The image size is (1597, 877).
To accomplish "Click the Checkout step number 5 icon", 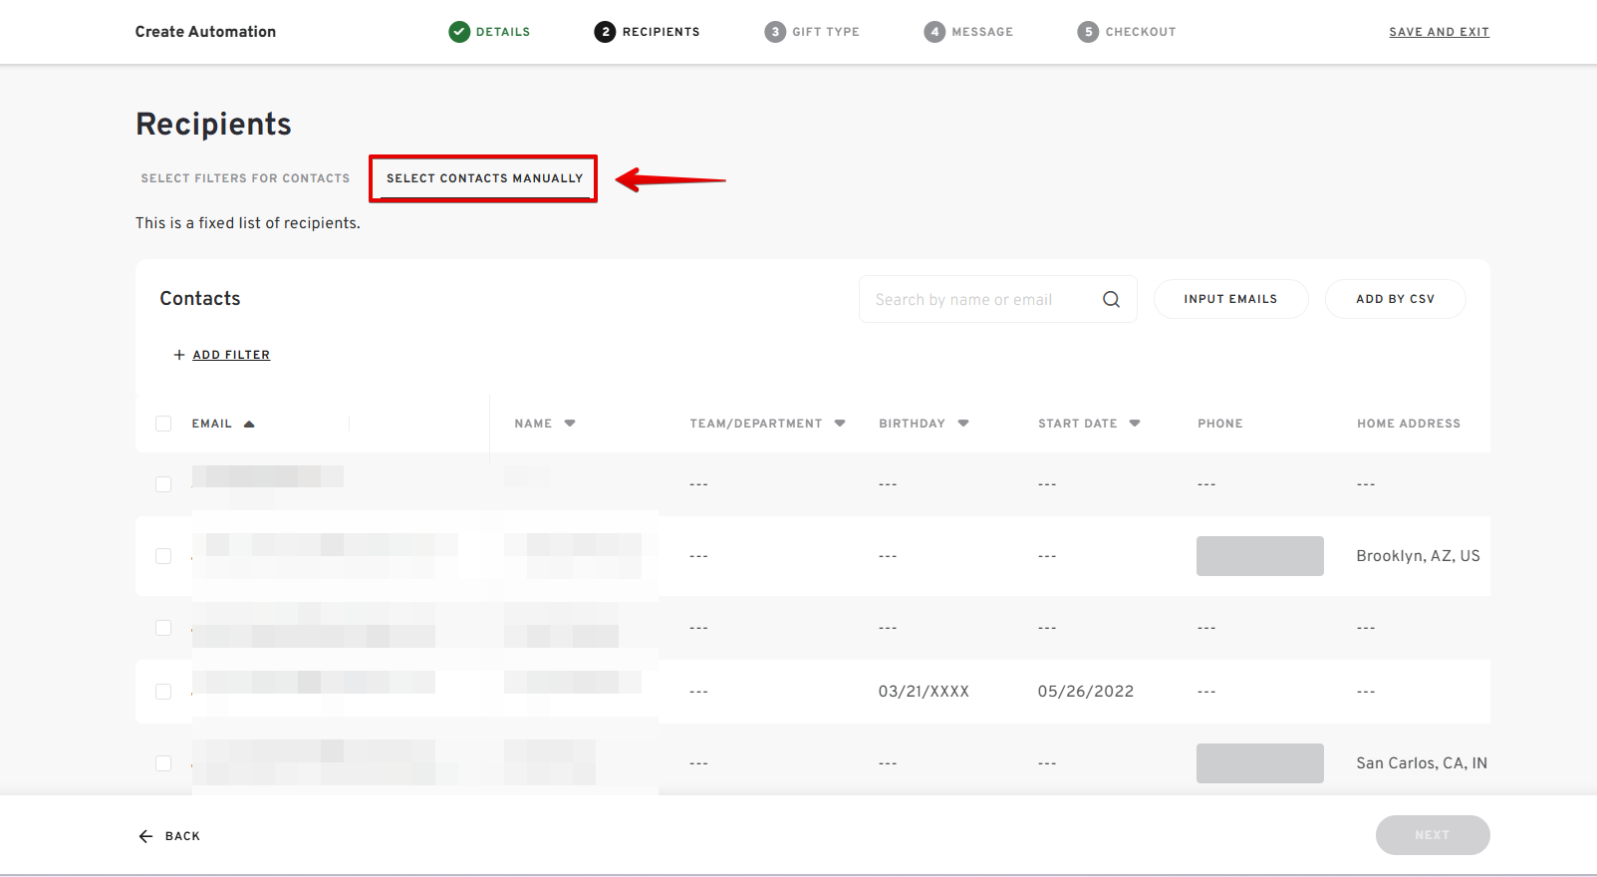I will click(x=1088, y=32).
